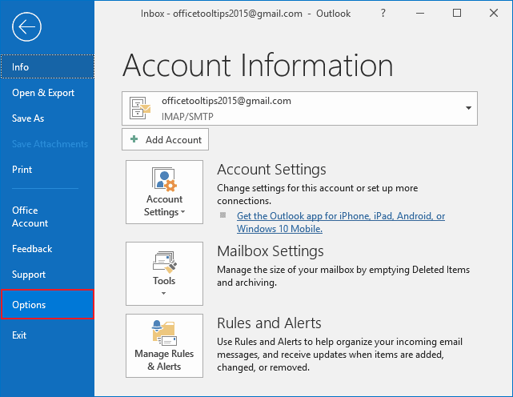This screenshot has height=397, width=513.
Task: Click the Manage Rules & Alerts icon
Action: pos(164,332)
